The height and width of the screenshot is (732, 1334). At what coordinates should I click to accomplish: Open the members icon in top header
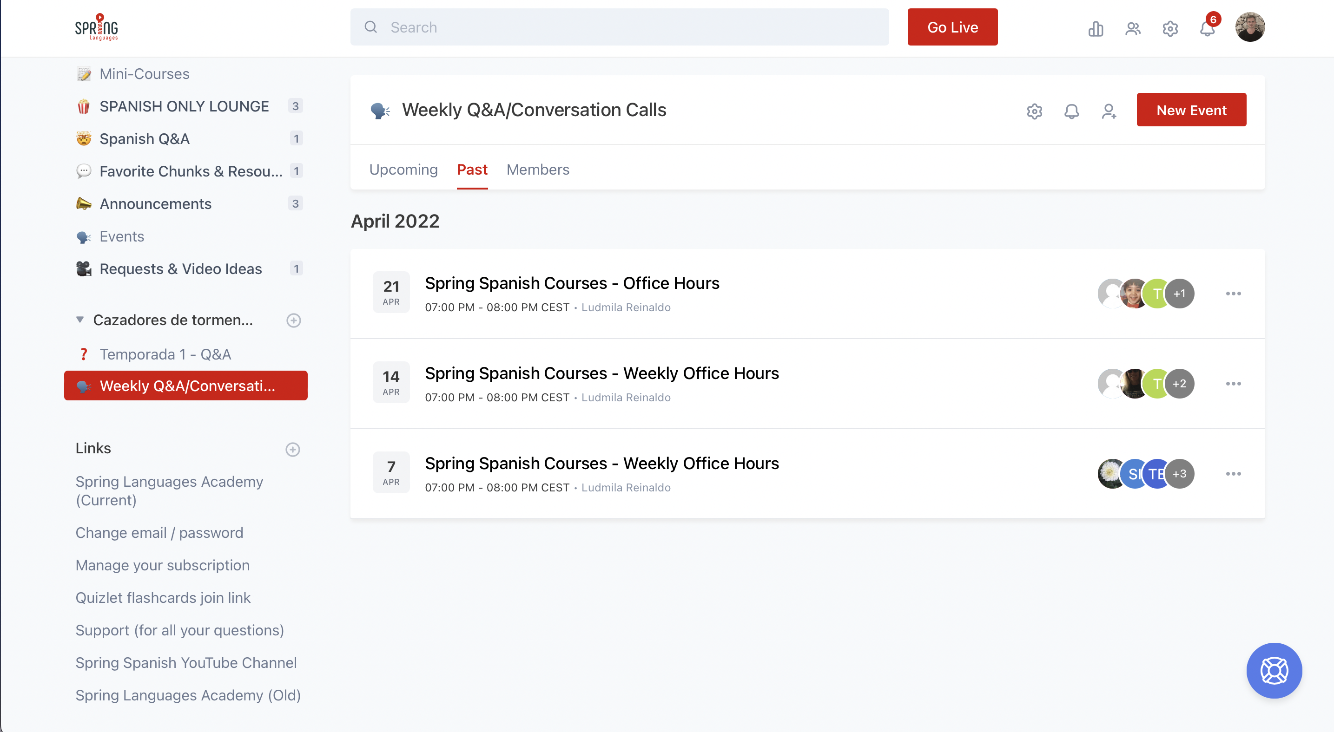[1133, 28]
